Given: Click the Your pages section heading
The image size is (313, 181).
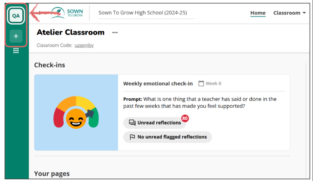Looking at the screenshot, I should tap(52, 174).
